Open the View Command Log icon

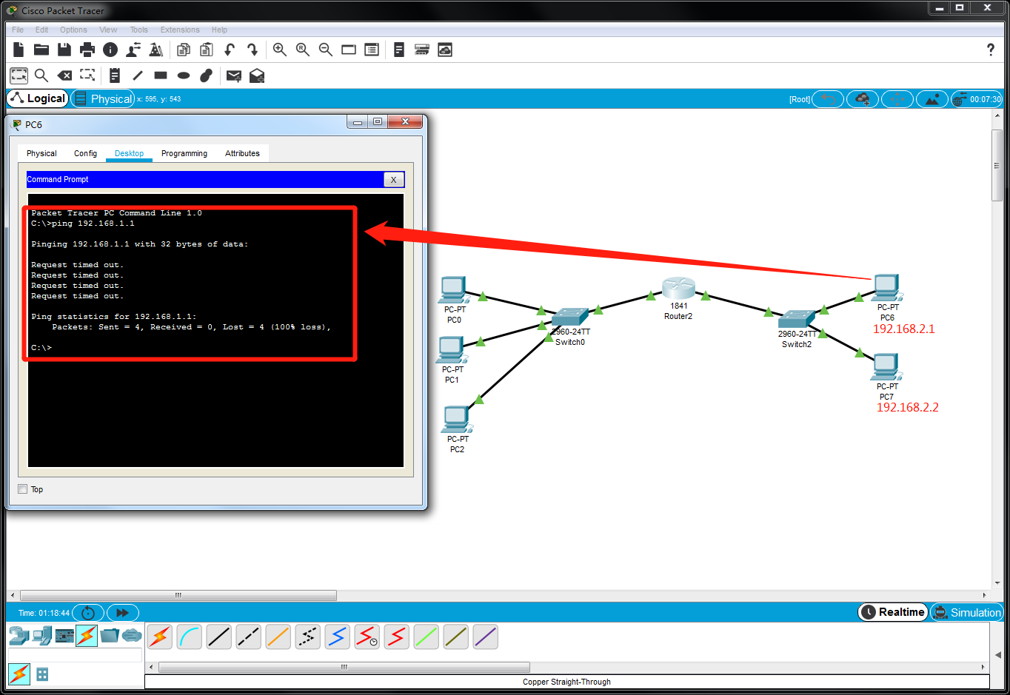pyautogui.click(x=399, y=50)
